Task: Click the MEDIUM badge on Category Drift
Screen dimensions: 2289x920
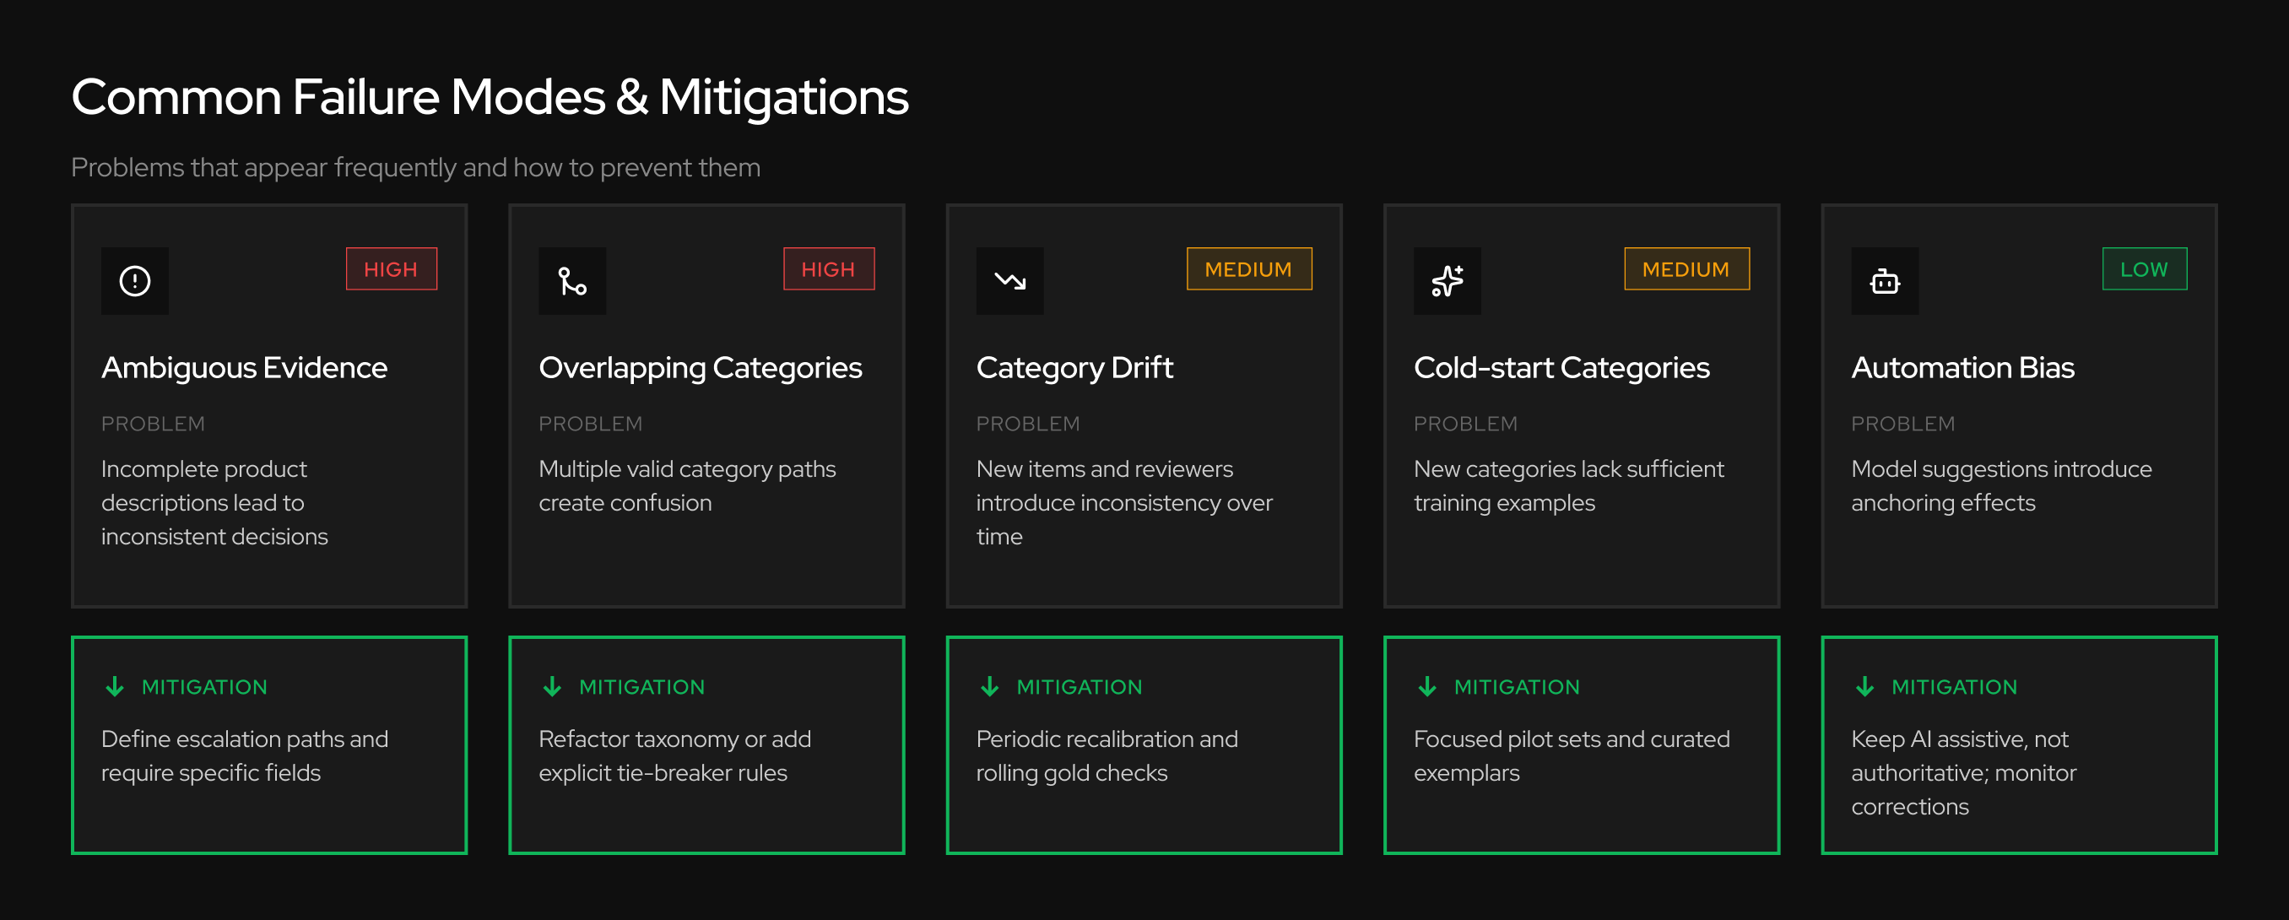Action: [x=1248, y=268]
